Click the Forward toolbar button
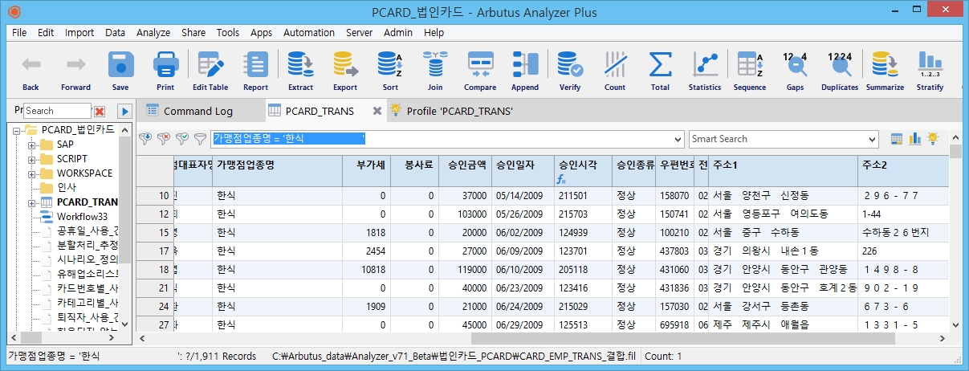Screen dimensions: 969x371 tap(75, 71)
